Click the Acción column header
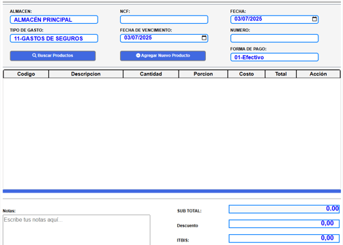Screen dimensions: 343x245 pos(318,74)
